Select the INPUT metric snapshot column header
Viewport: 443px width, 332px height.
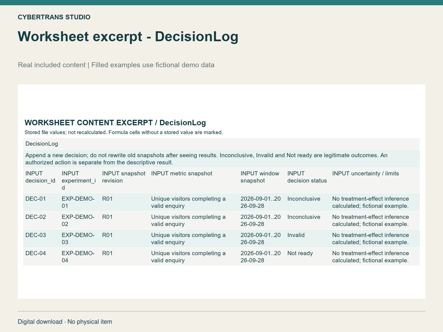tap(182, 173)
